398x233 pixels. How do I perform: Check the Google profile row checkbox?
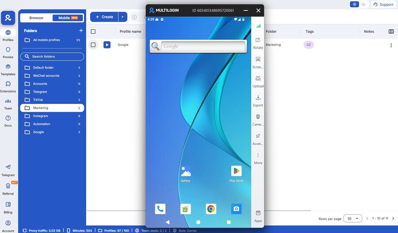(93, 45)
